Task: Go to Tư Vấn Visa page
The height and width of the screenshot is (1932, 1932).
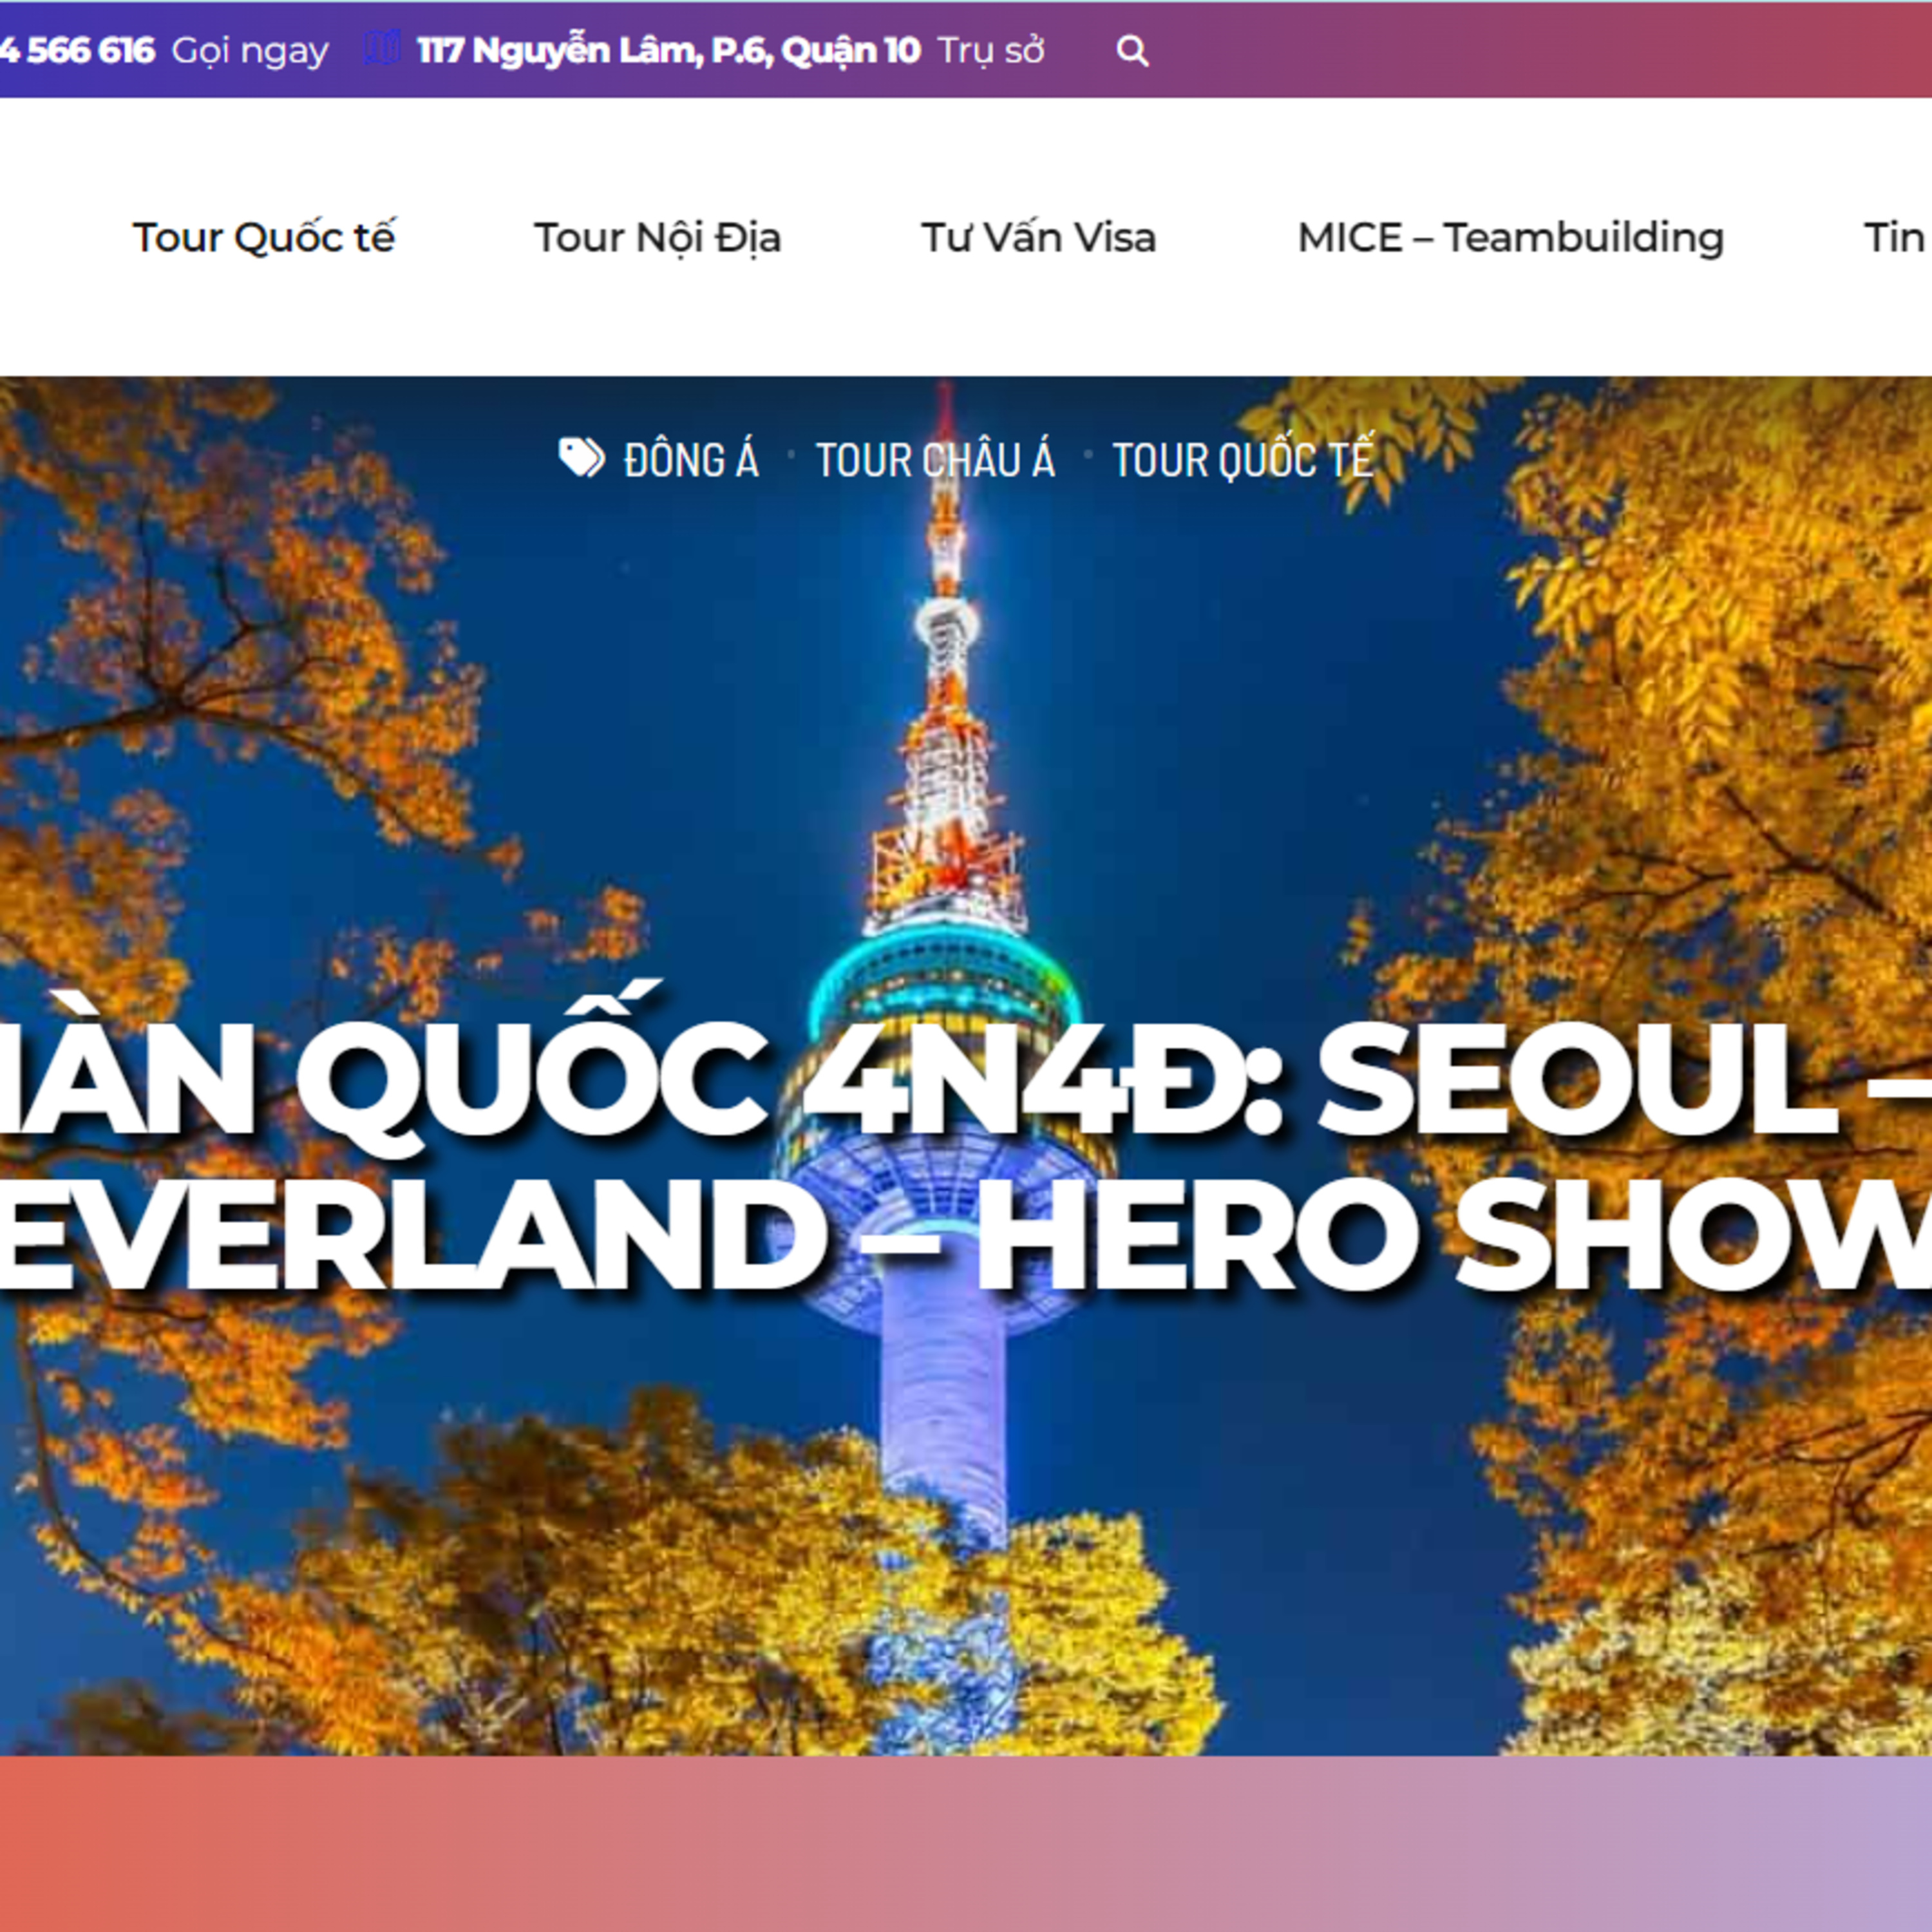Action: point(1038,238)
